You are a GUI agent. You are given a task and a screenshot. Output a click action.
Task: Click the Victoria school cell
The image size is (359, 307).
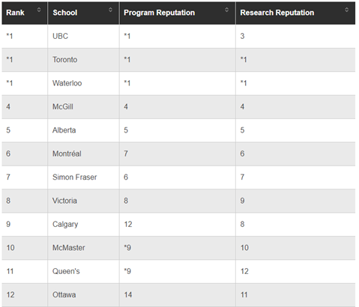[x=64, y=201]
